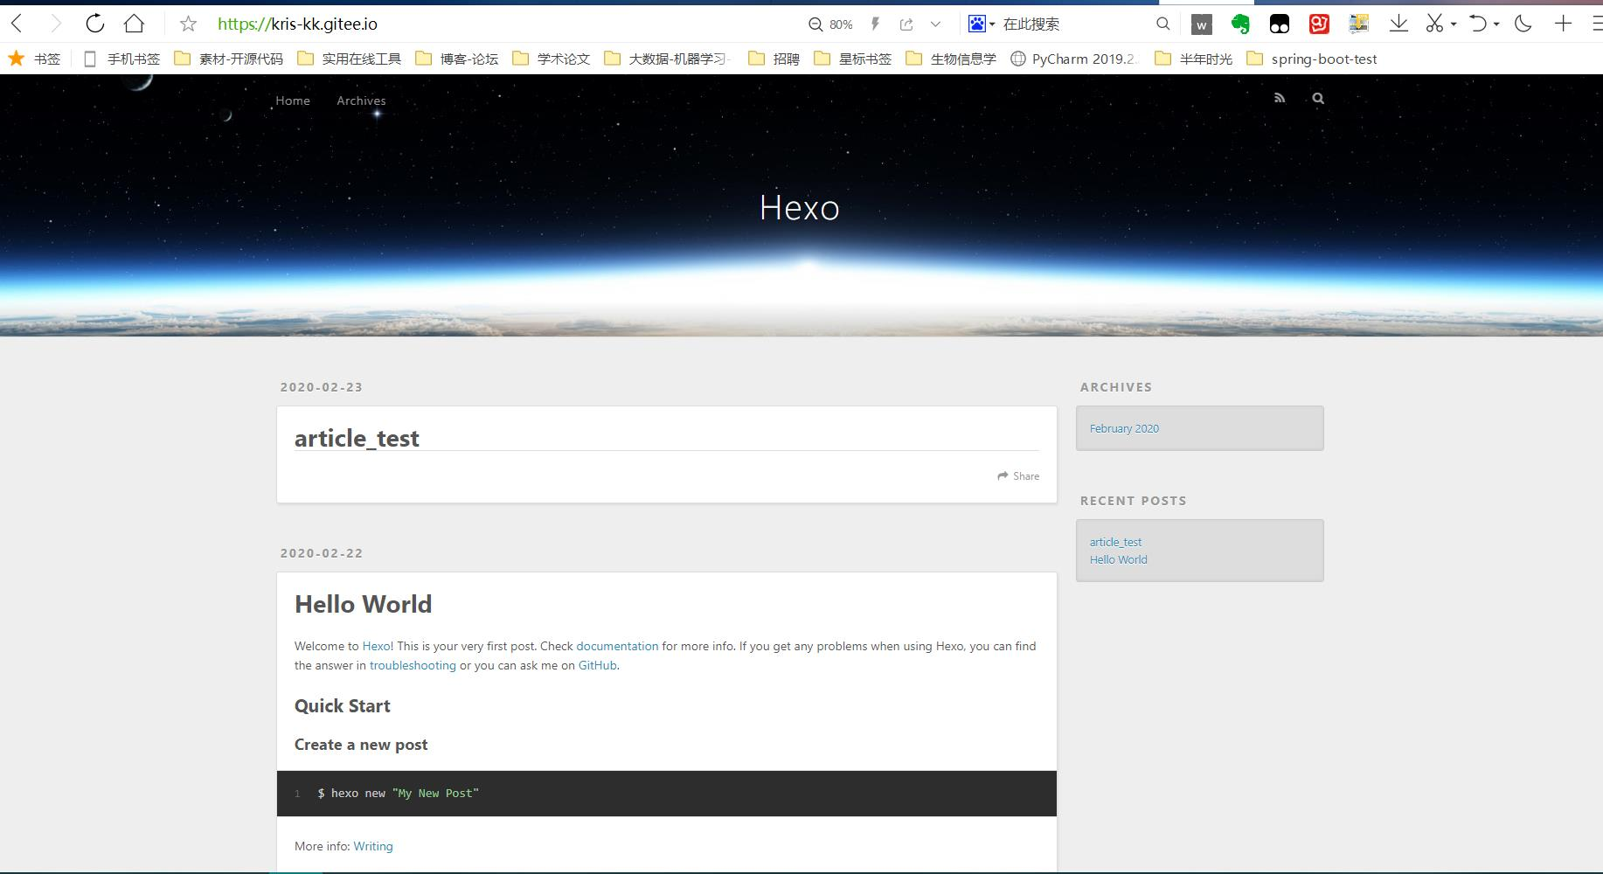1603x874 pixels.
Task: Open the Baidu search engine dropdown
Action: 982,24
